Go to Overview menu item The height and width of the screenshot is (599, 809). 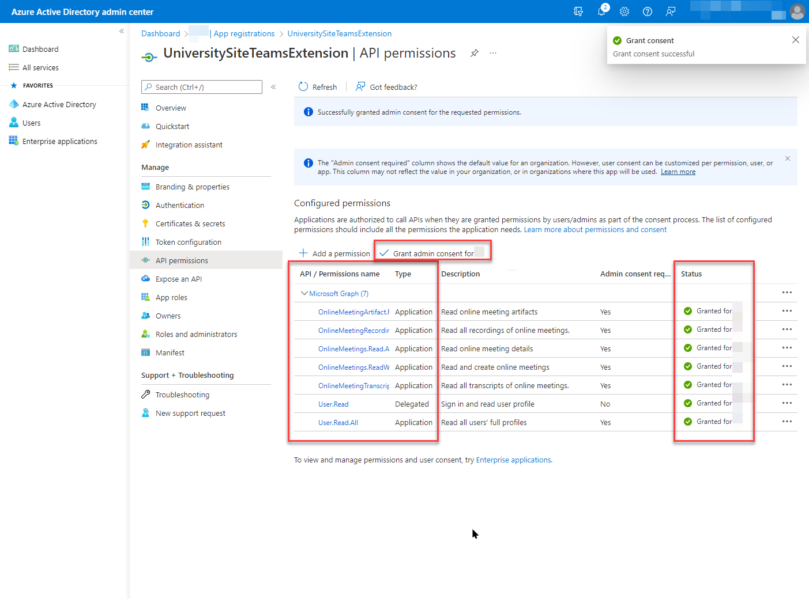[164, 108]
